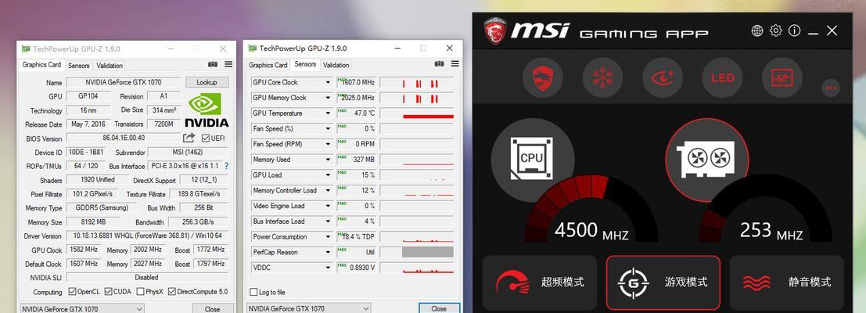Expand Fan Speed (RPM) sensor dropdown
Image resolution: width=866 pixels, height=313 pixels.
328,144
